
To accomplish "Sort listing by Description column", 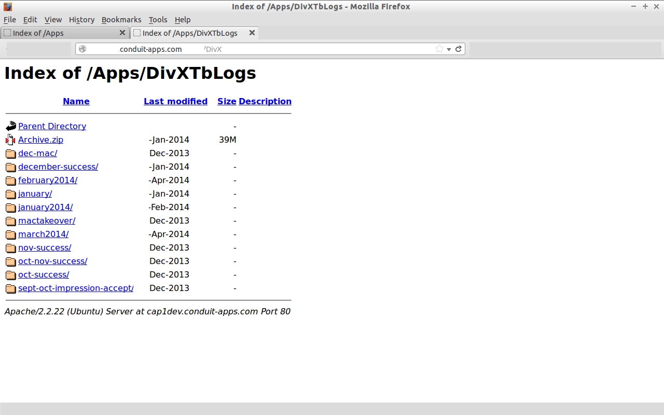I will coord(265,101).
